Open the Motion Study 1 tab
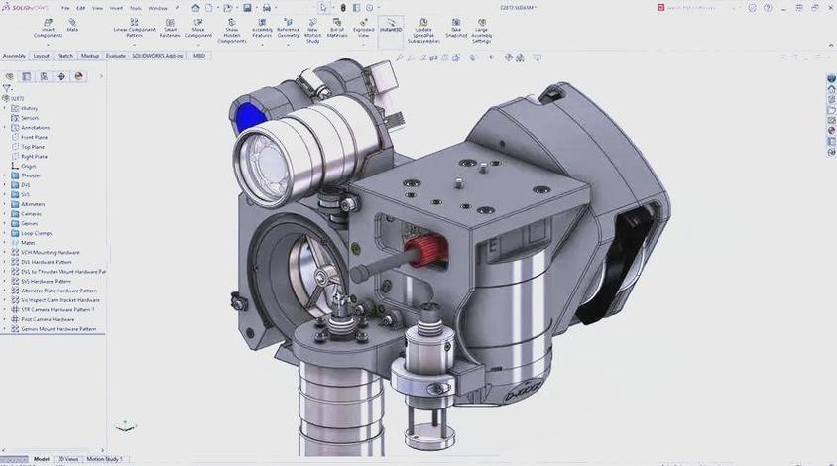The width and height of the screenshot is (837, 466). [104, 459]
